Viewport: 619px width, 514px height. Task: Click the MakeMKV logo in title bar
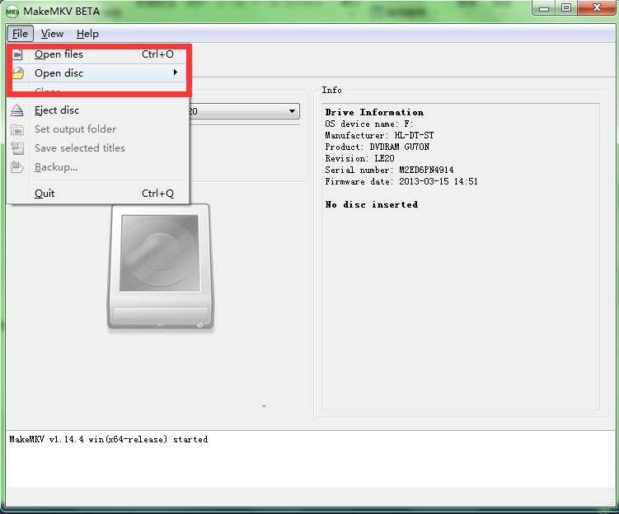click(12, 12)
